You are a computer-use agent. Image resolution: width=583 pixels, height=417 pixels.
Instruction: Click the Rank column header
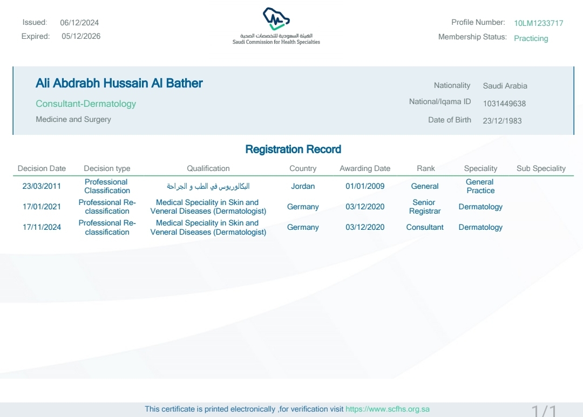point(425,168)
